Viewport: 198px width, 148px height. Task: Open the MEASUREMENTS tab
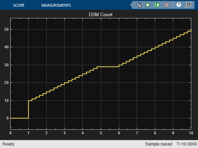tap(56, 5)
